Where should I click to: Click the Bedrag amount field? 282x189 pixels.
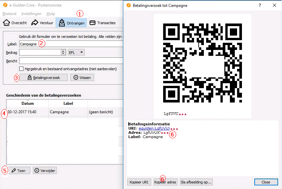click(40, 52)
